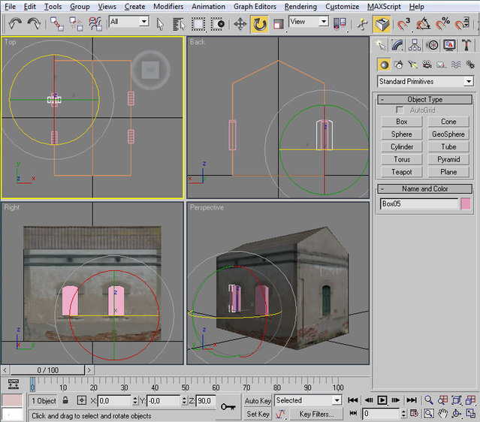The image size is (480, 422).
Task: Open the Modifiers menu
Action: pyautogui.click(x=168, y=6)
